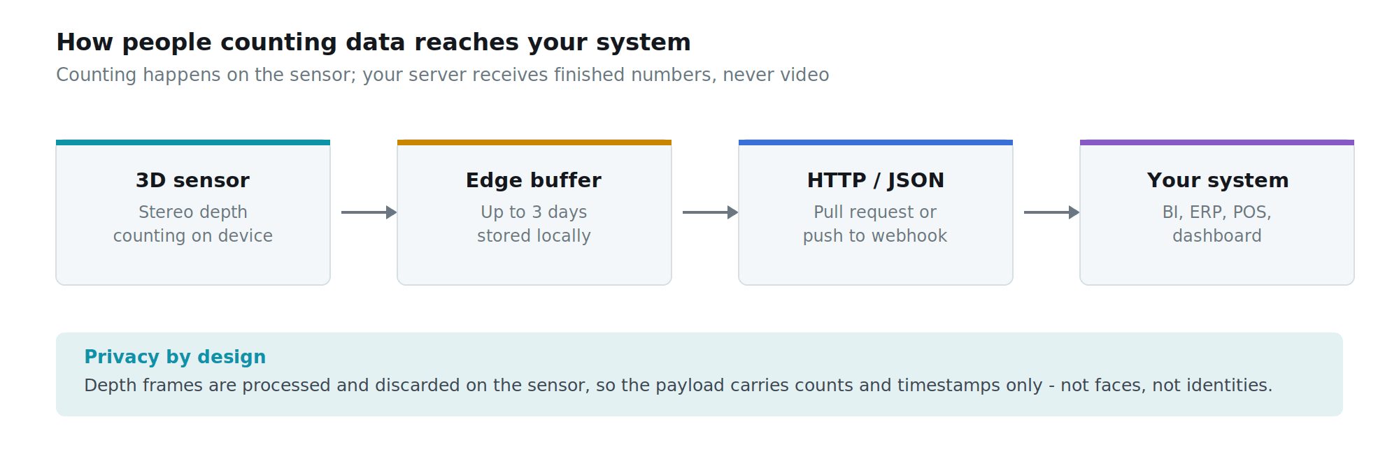
Task: Click the arrow from 3D sensor to Edge buffer
Action: click(x=369, y=212)
